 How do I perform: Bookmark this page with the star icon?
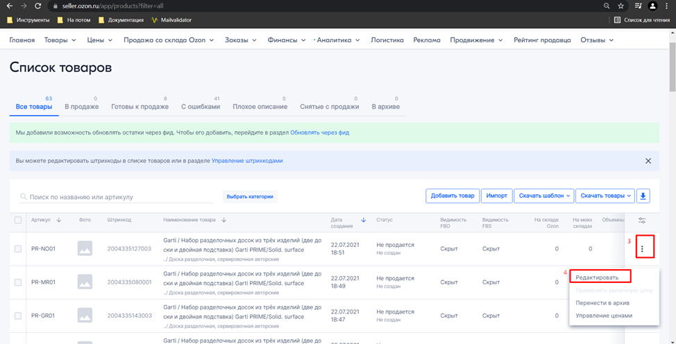pos(620,6)
